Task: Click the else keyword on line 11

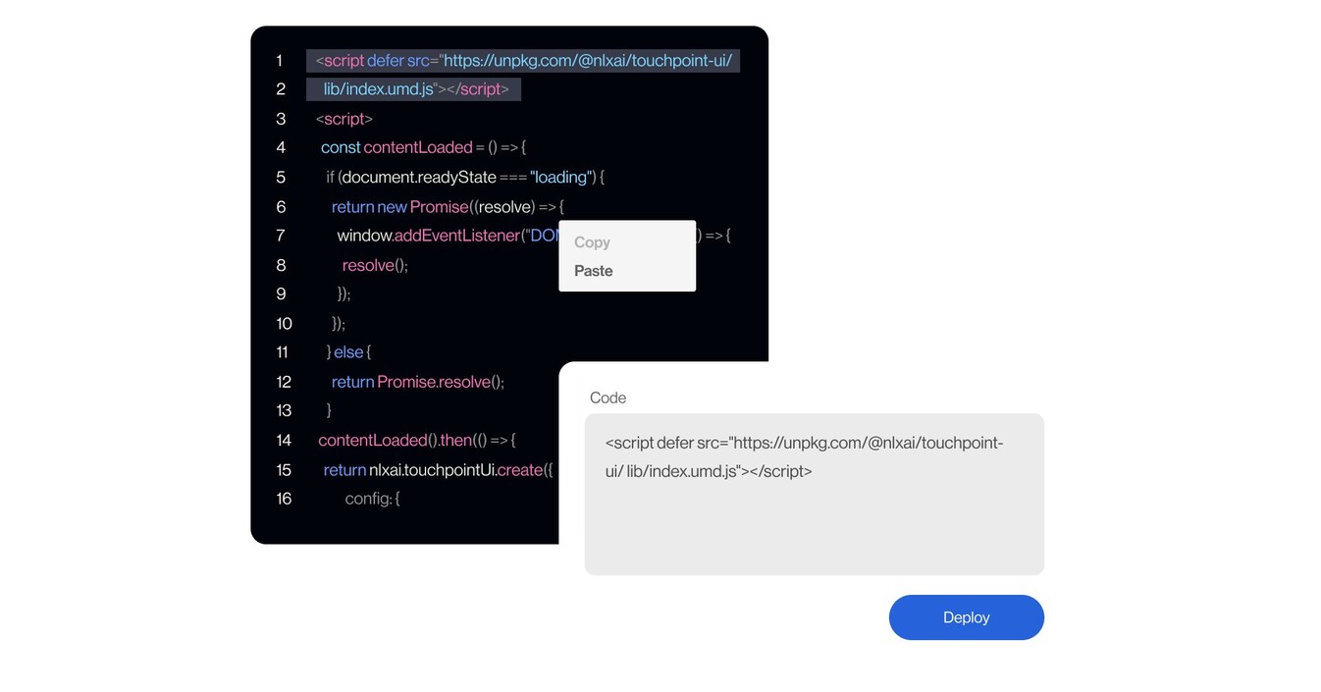Action: (348, 351)
